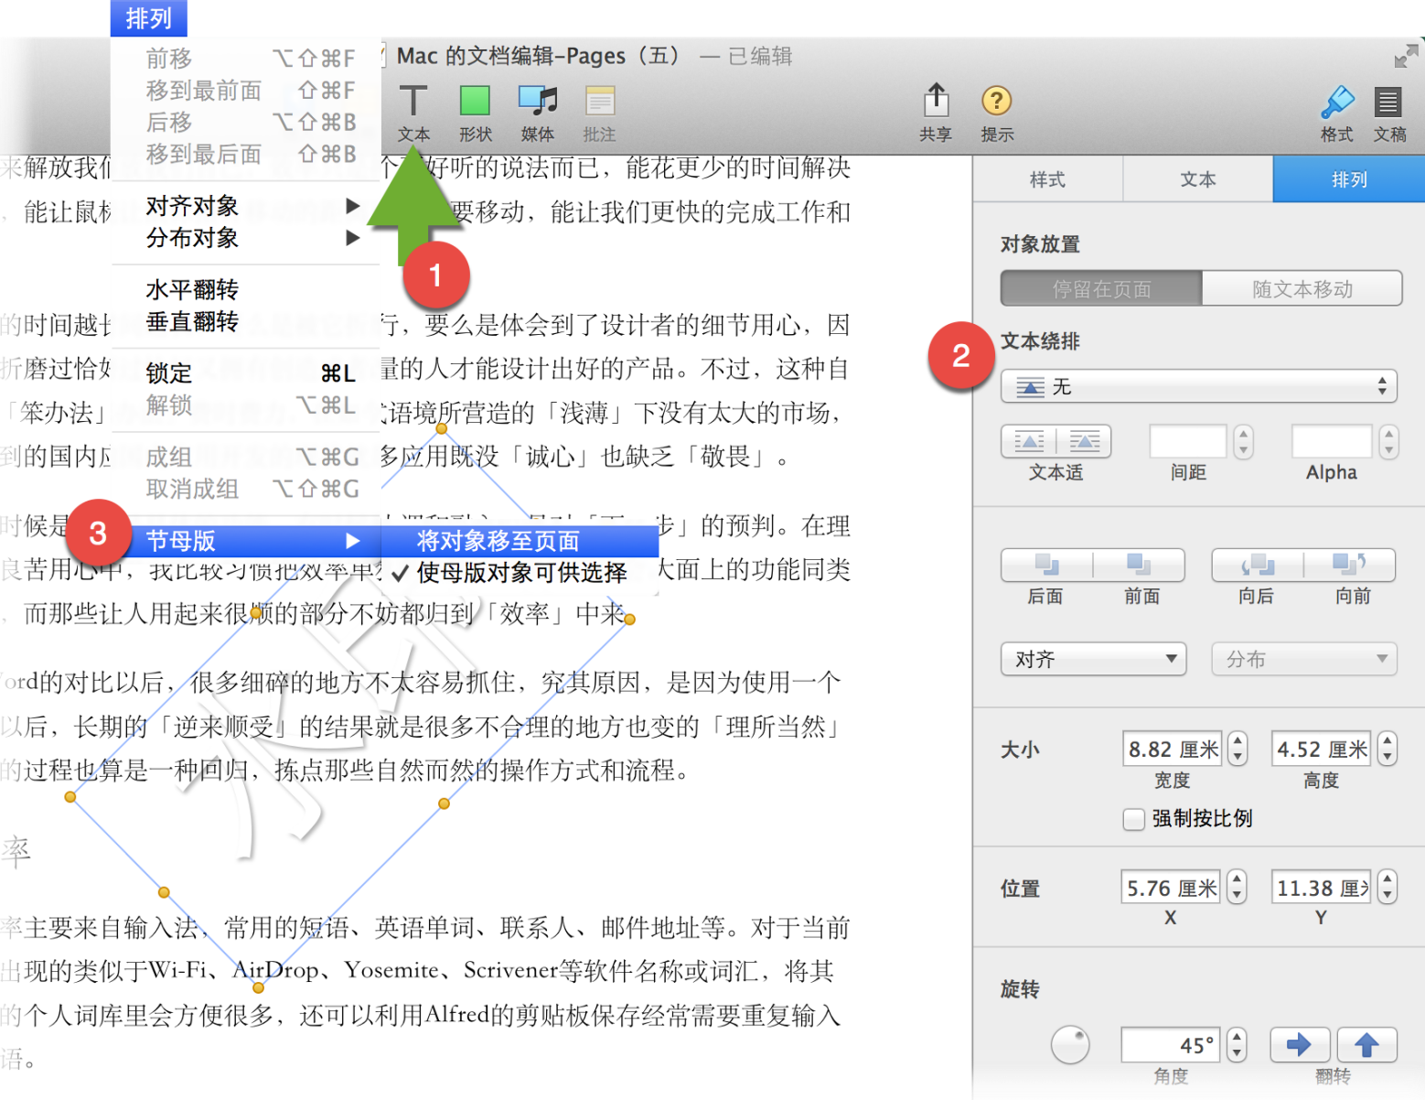
Task: Open the Media (媒体) toolbar button
Action: click(537, 113)
